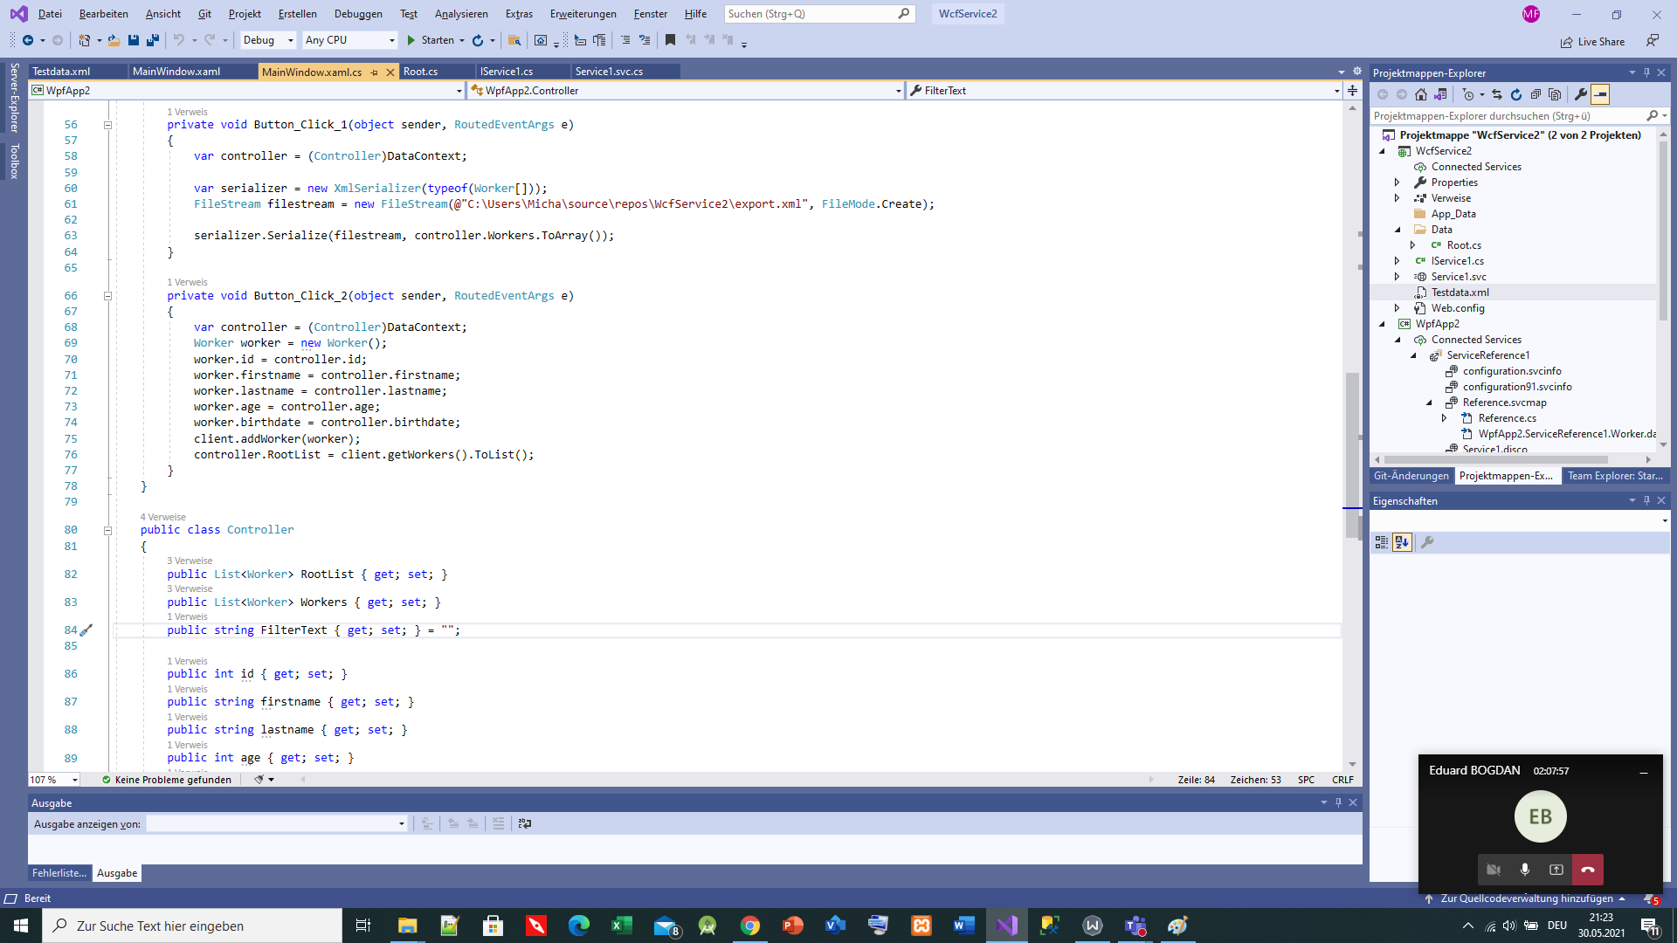This screenshot has width=1677, height=943.
Task: Adjust the 107% zoom level control
Action: click(54, 780)
